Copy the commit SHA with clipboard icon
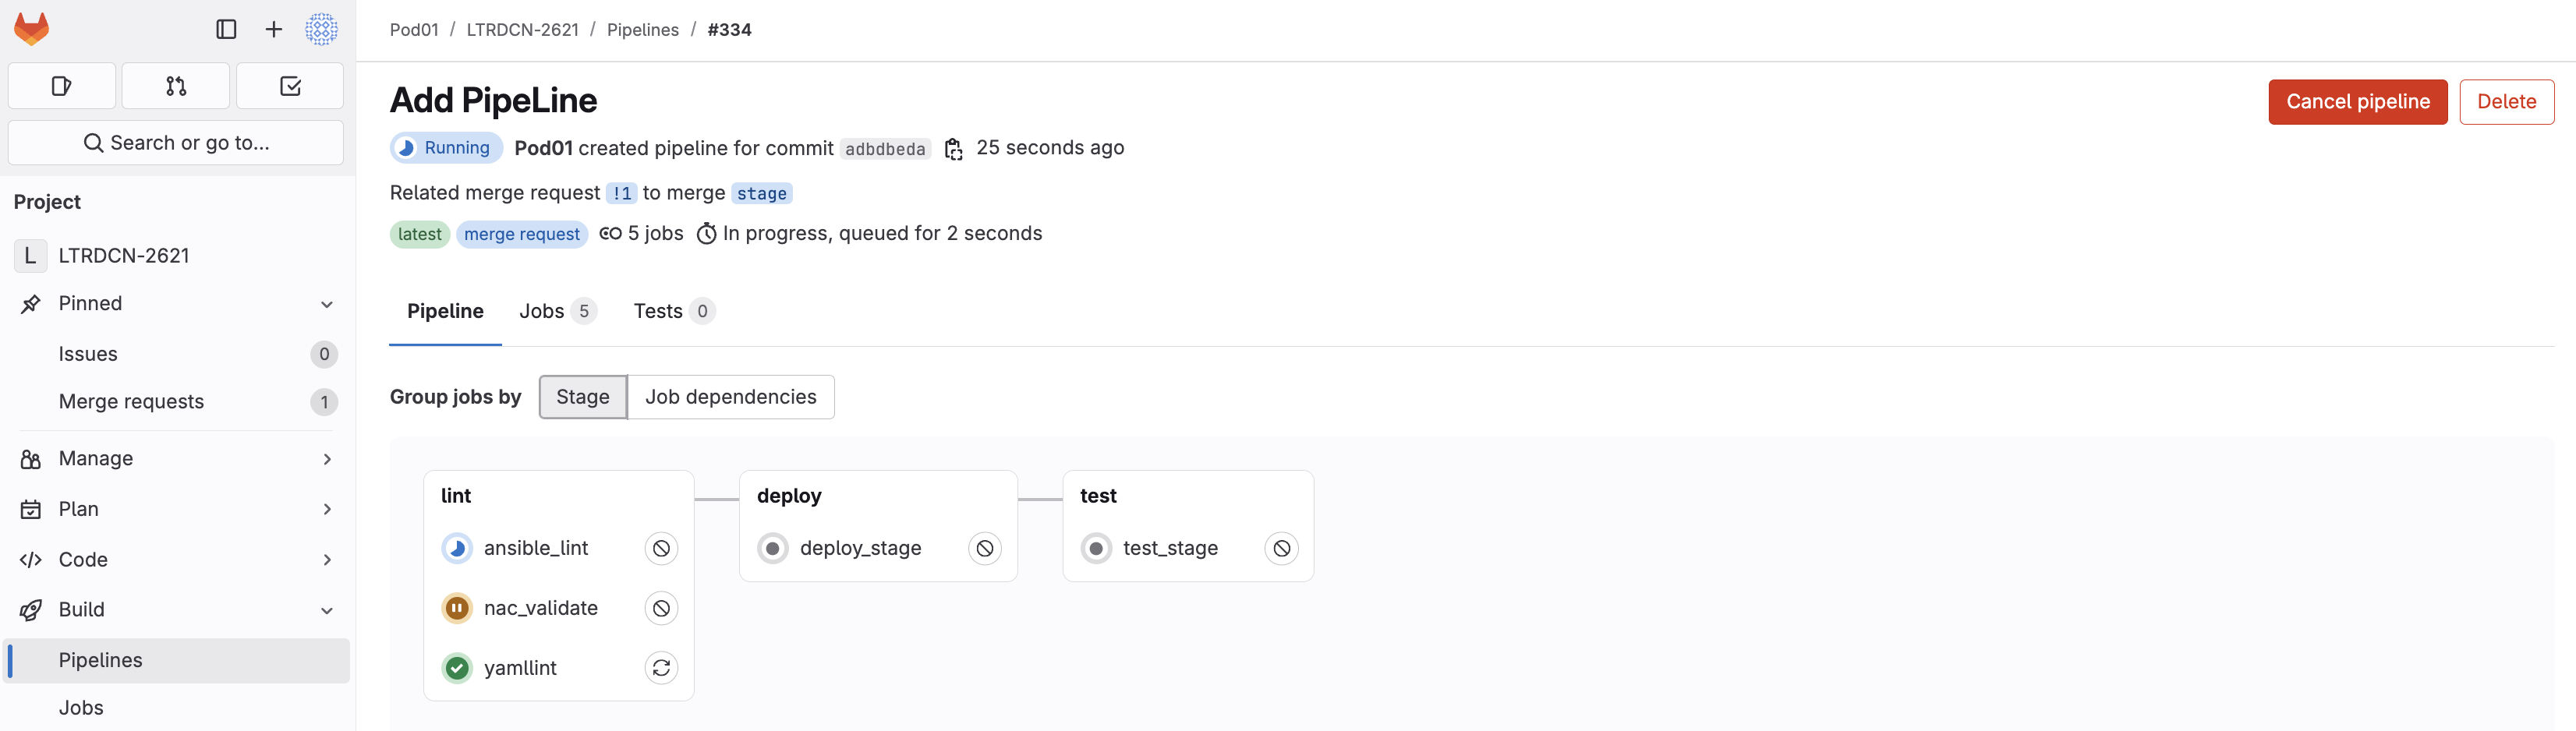 [x=953, y=149]
